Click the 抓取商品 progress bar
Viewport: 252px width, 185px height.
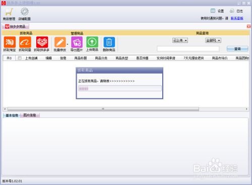(120, 88)
